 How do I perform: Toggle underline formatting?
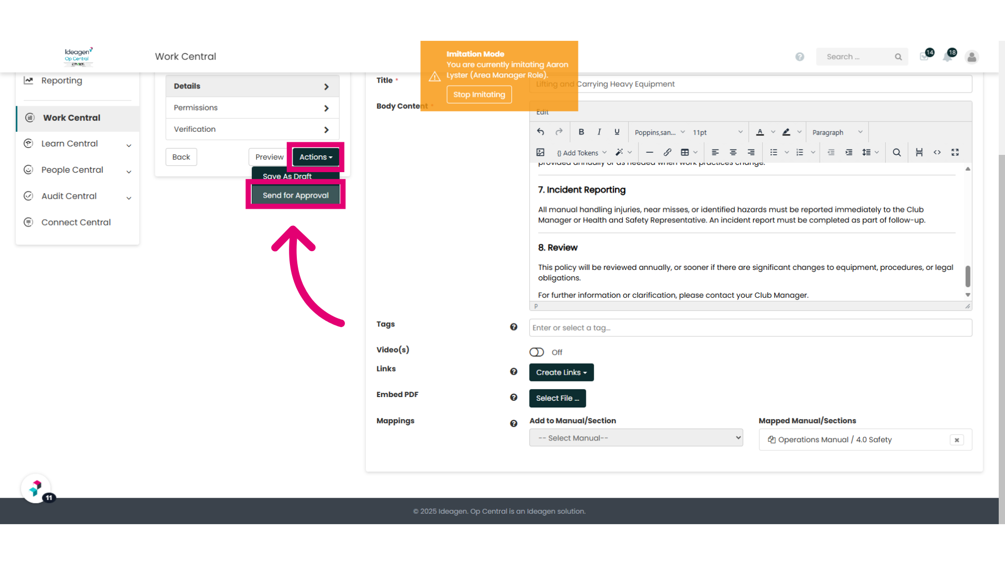pyautogui.click(x=617, y=132)
